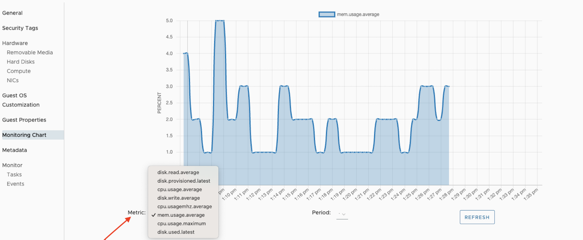The image size is (583, 240).
Task: Open the General section
Action: (12, 13)
